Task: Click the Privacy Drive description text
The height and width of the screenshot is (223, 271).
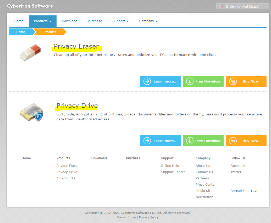Action: (159, 117)
